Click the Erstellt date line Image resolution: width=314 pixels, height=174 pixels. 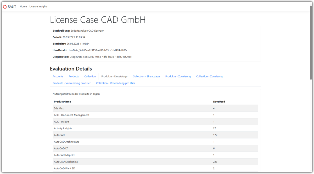coord(69,37)
